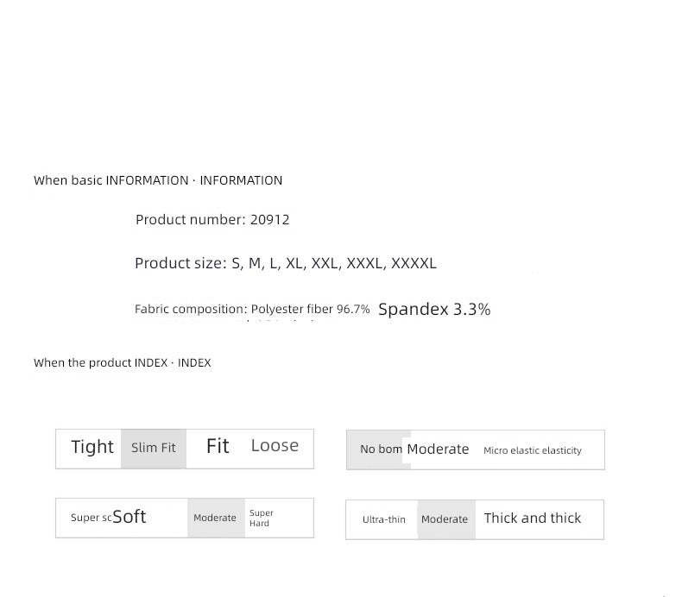Screen dimensions: 682x597
Task: Click the Fabric composition polyester text
Action: point(252,309)
